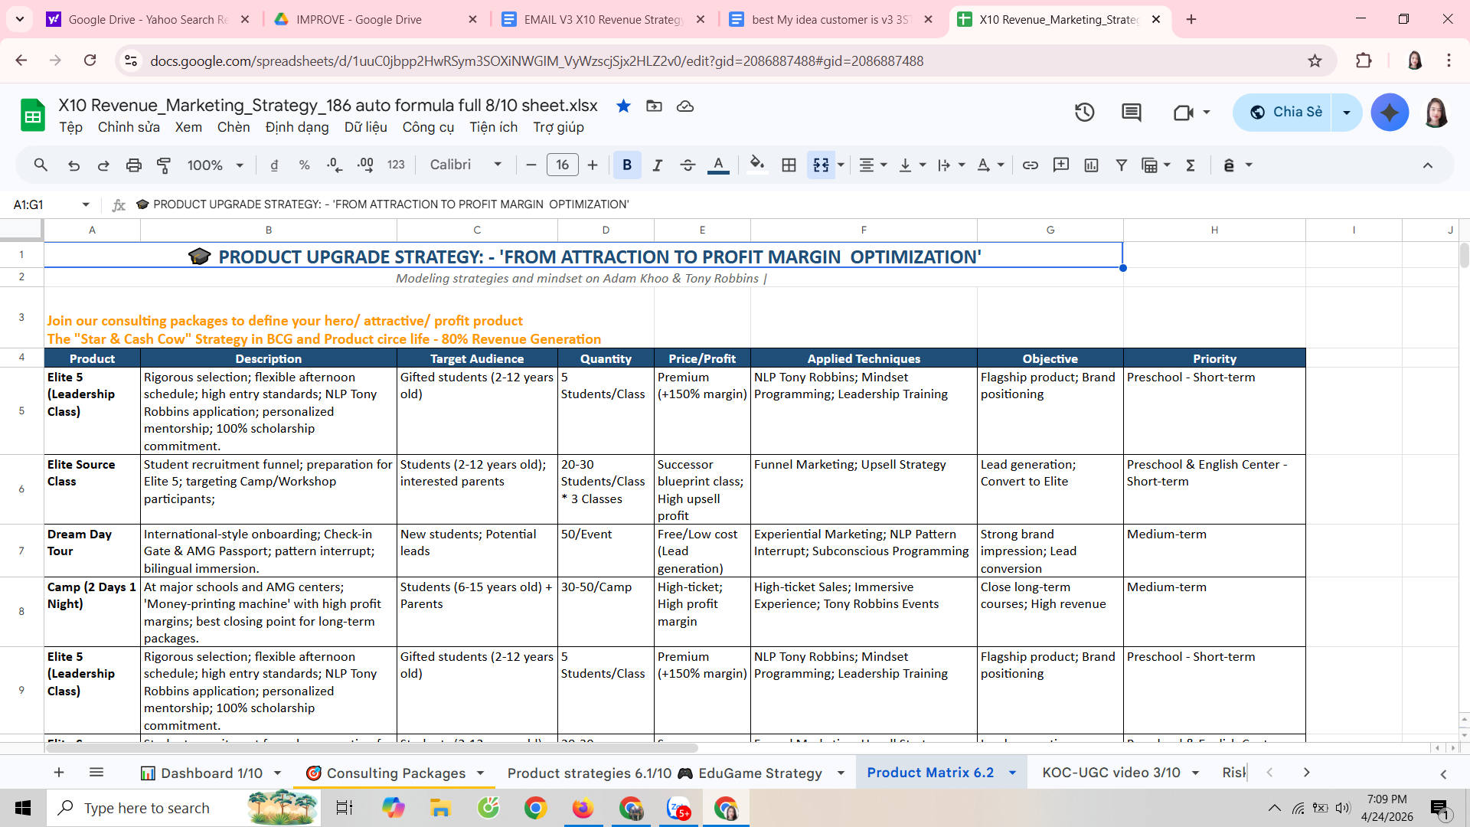This screenshot has height=827, width=1470.
Task: Switch to Consulting Packages sheet tab
Action: pyautogui.click(x=396, y=773)
